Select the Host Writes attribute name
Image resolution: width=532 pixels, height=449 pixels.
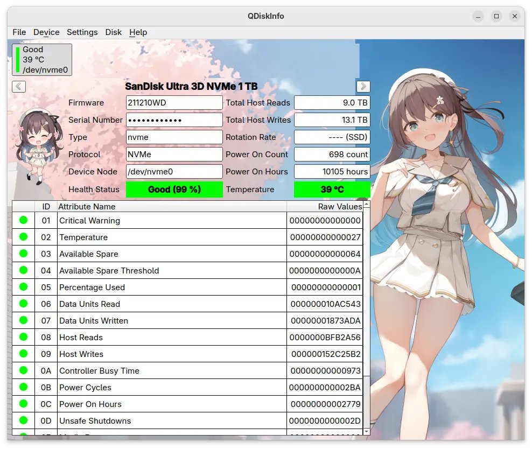(172, 354)
